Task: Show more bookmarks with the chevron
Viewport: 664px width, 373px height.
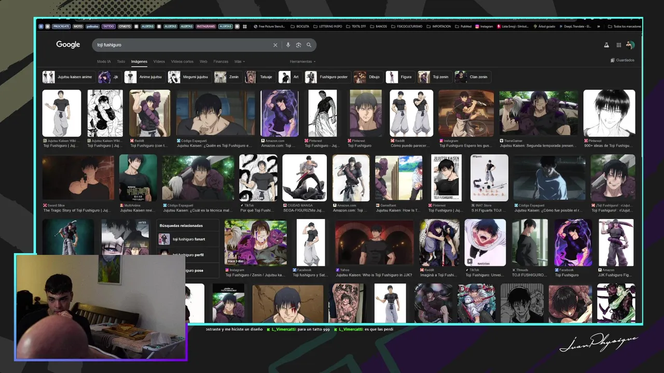Action: point(599,26)
